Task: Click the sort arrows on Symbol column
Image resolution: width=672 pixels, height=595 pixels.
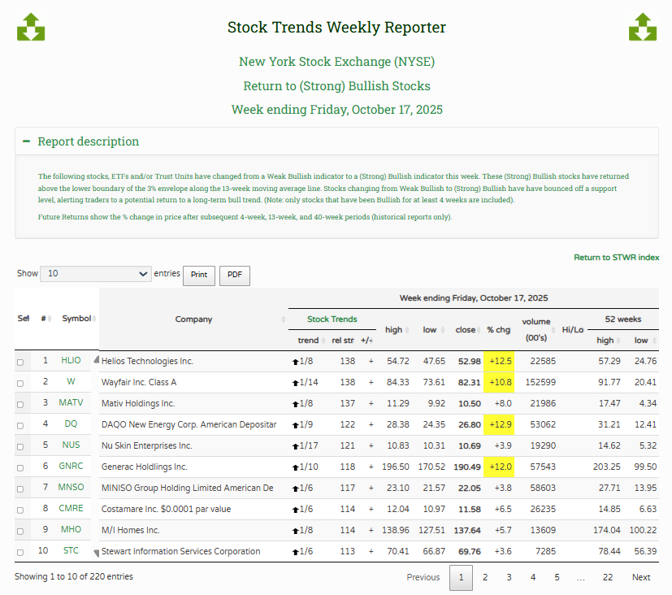Action: pos(94,319)
